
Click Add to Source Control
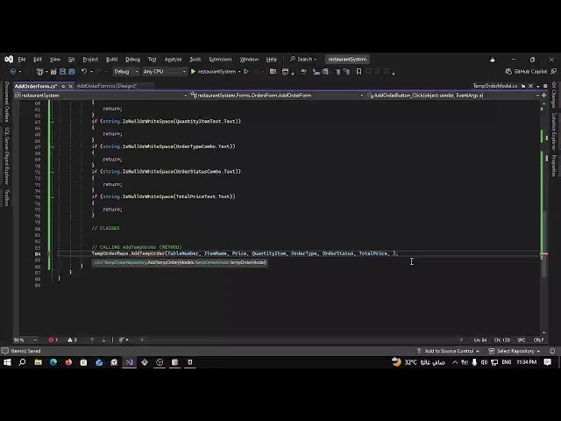pyautogui.click(x=448, y=351)
